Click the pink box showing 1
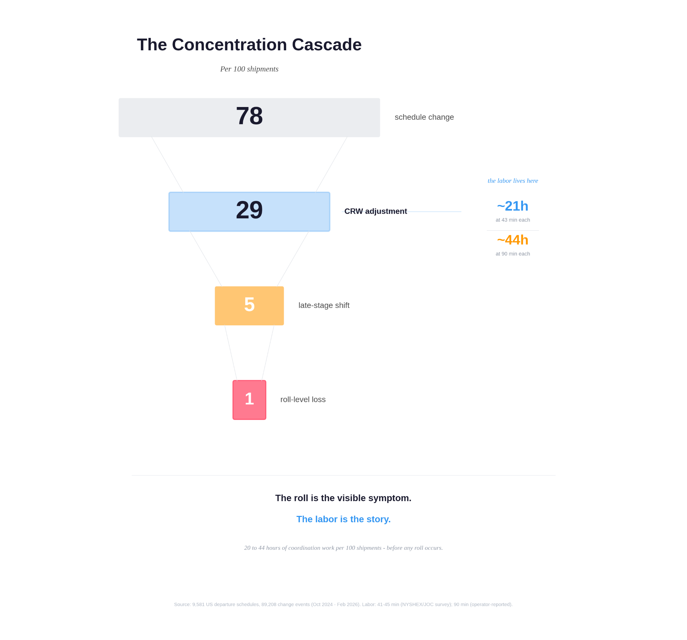The width and height of the screenshot is (687, 640). coord(249,400)
